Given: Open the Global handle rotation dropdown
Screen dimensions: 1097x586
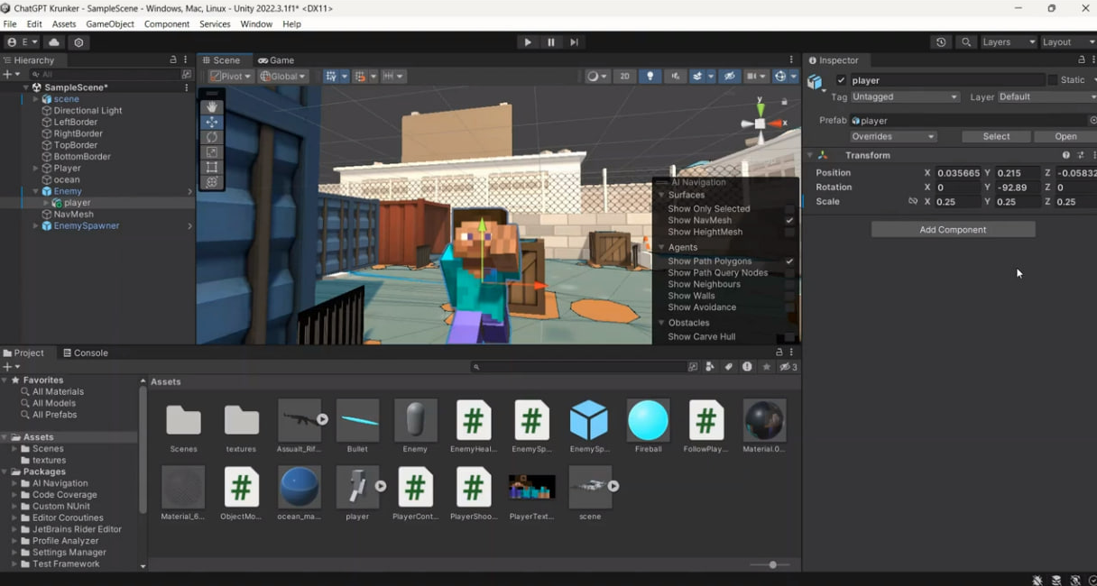Looking at the screenshot, I should 283,77.
